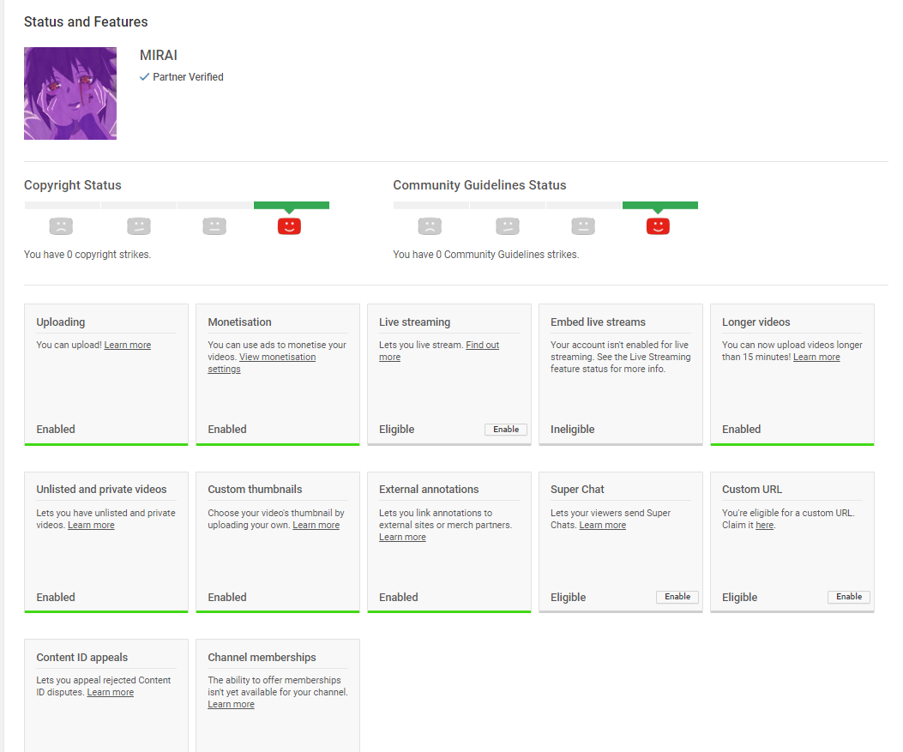Click the Embed live streams card title
This screenshot has width=903, height=752.
point(598,322)
